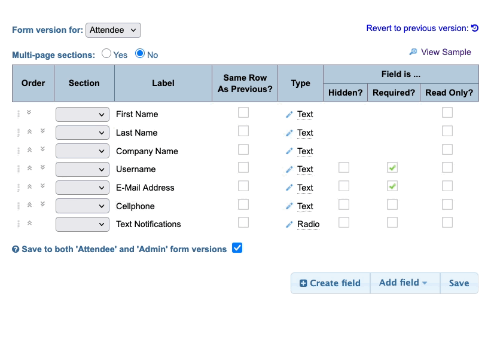
Task: Toggle Save to both form versions checkbox
Action: tap(237, 248)
